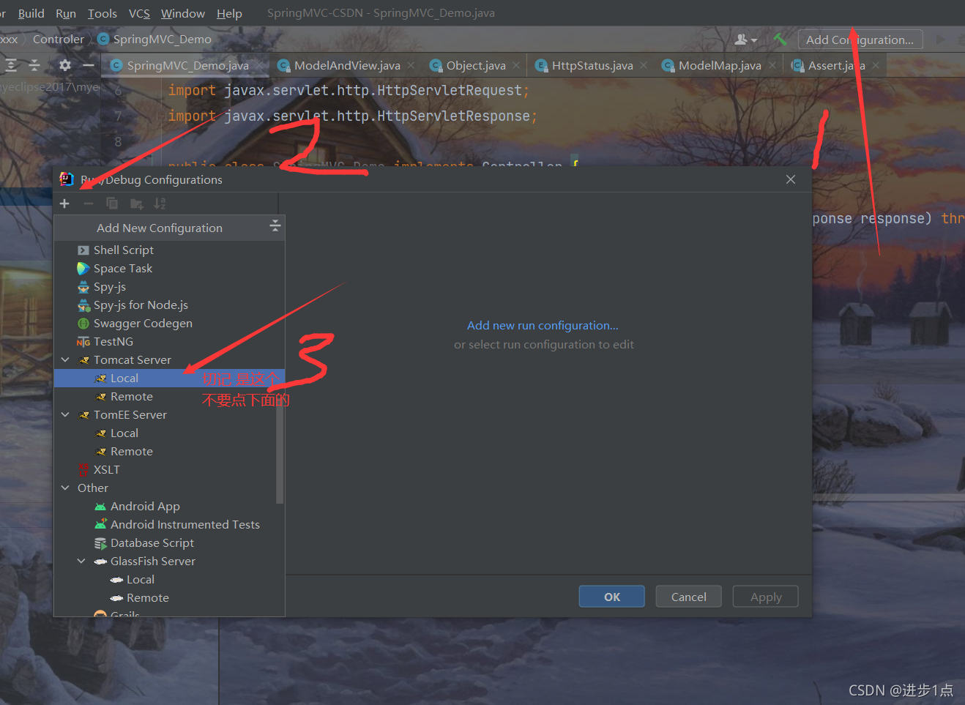Select Spy-js configuration type
The image size is (965, 705).
tap(169, 287)
